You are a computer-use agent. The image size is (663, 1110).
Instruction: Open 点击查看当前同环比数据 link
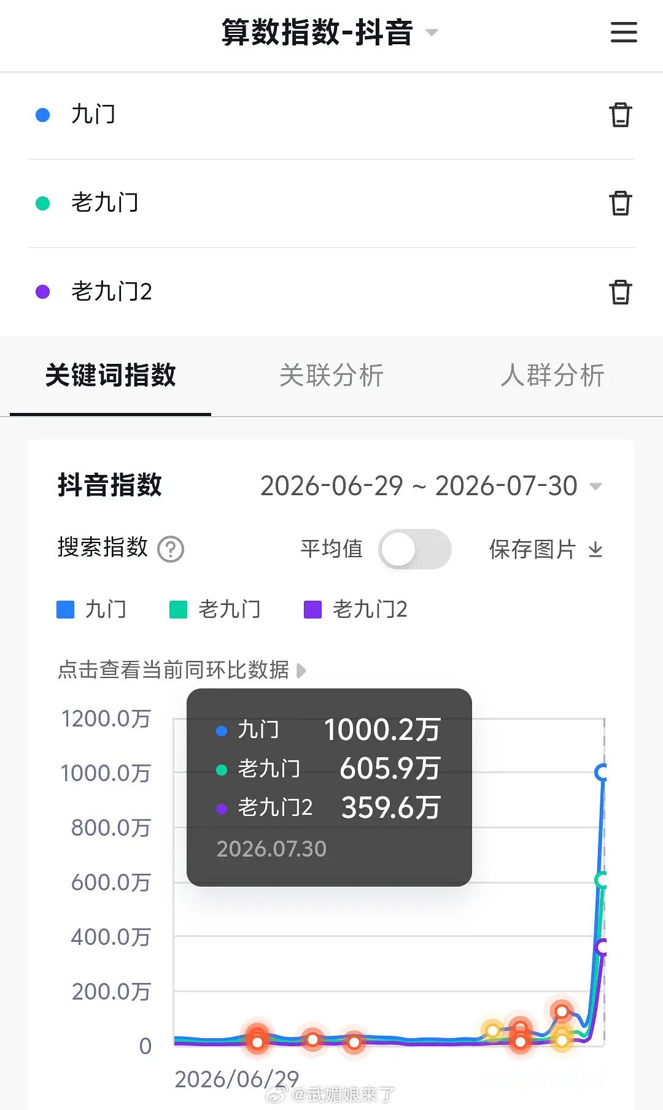182,670
